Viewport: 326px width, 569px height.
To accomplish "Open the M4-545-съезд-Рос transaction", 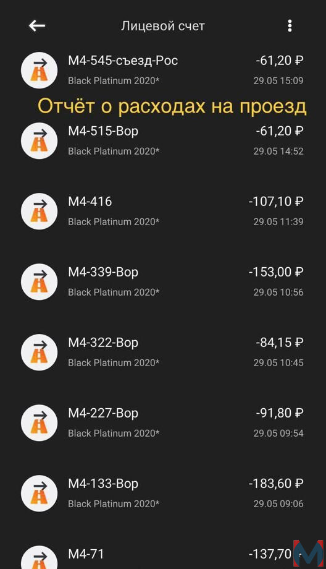I will (x=163, y=70).
